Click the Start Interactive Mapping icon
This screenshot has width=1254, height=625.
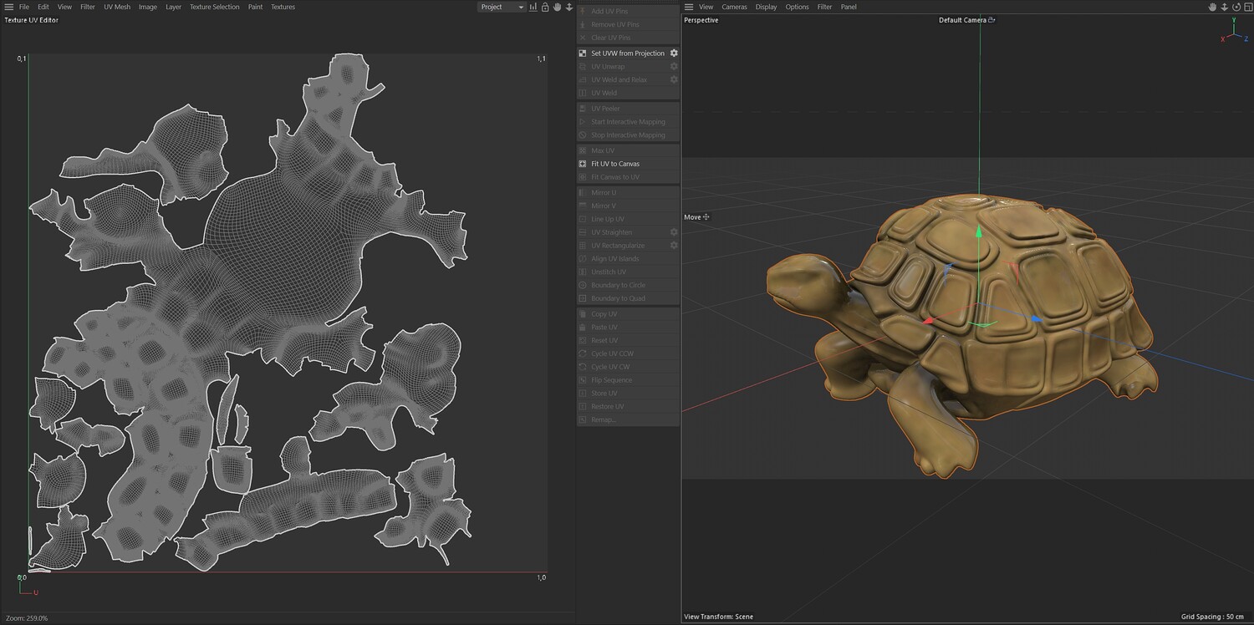click(x=583, y=122)
